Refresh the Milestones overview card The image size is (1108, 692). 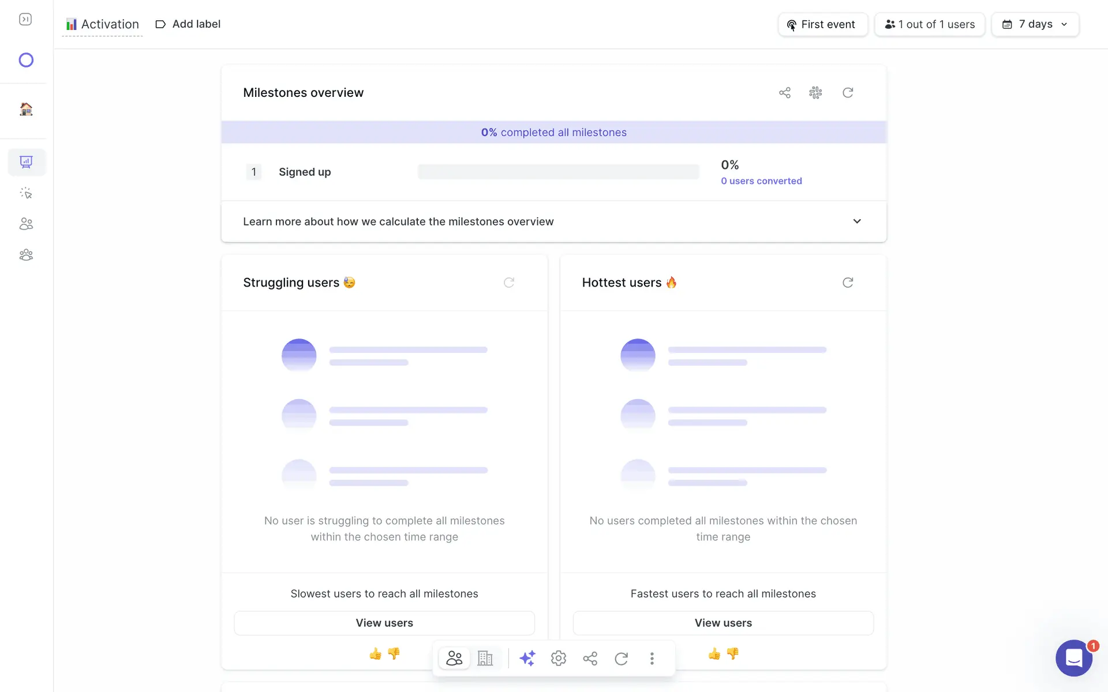(847, 93)
